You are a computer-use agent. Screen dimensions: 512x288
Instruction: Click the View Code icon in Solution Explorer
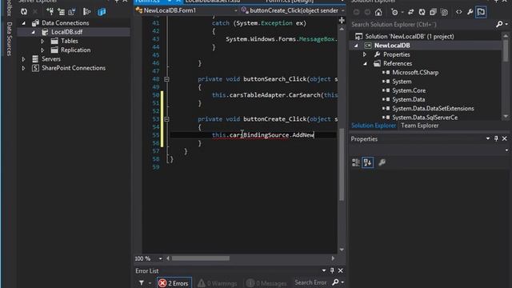(x=458, y=12)
